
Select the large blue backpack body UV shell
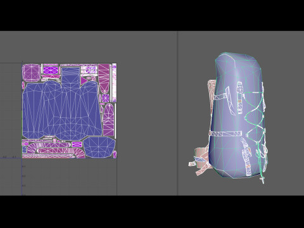pyautogui.click(x=61, y=110)
